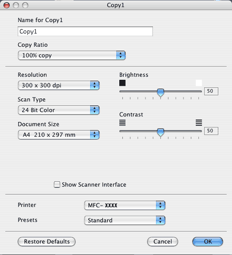Choose a printer from MFC-XXXX dropdown
Image resolution: width=232 pixels, height=255 pixels.
125,205
